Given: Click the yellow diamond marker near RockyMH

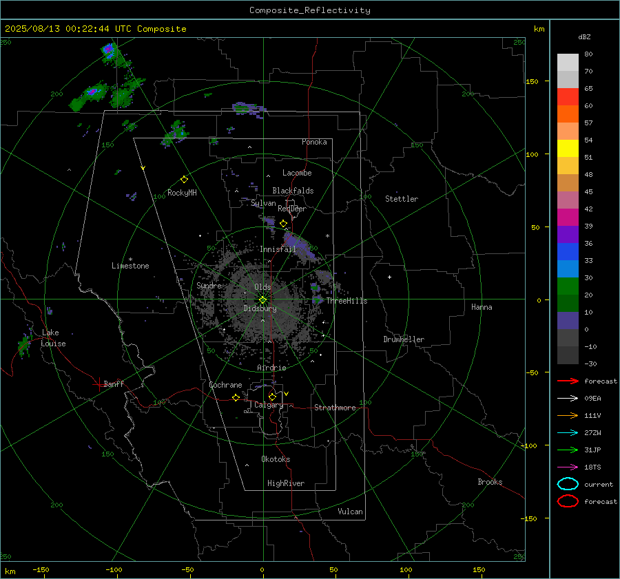Looking at the screenshot, I should 184,180.
